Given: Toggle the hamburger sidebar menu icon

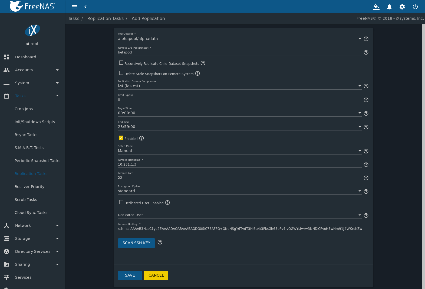Looking at the screenshot, I should coord(75,7).
